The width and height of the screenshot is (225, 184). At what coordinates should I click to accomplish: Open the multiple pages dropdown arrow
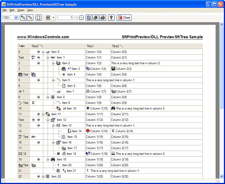point(53,18)
